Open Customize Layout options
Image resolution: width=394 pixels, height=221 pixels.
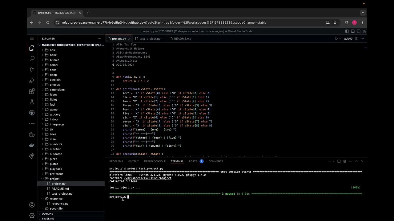(365, 31)
